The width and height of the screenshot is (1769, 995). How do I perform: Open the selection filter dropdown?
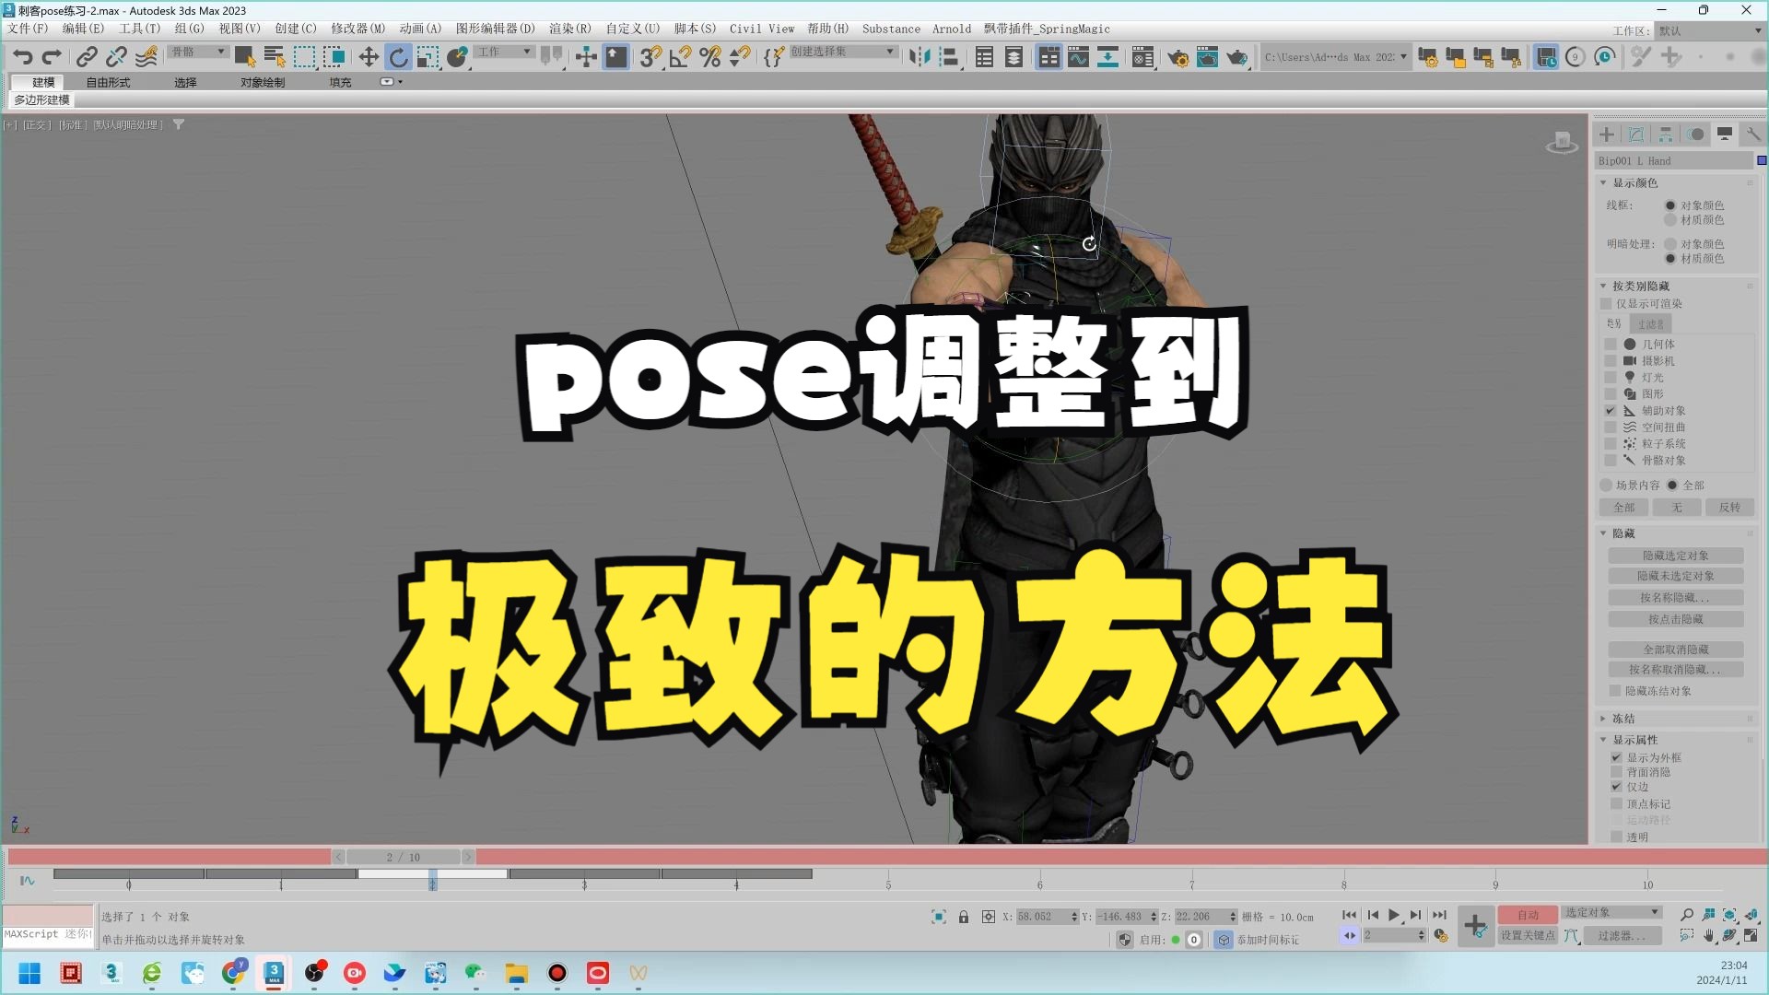pos(198,53)
